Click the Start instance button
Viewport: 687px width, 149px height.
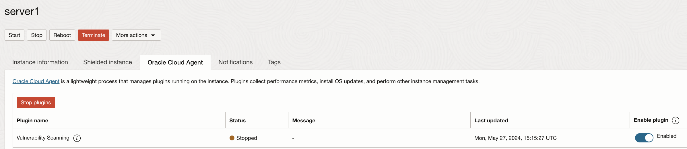[14, 35]
